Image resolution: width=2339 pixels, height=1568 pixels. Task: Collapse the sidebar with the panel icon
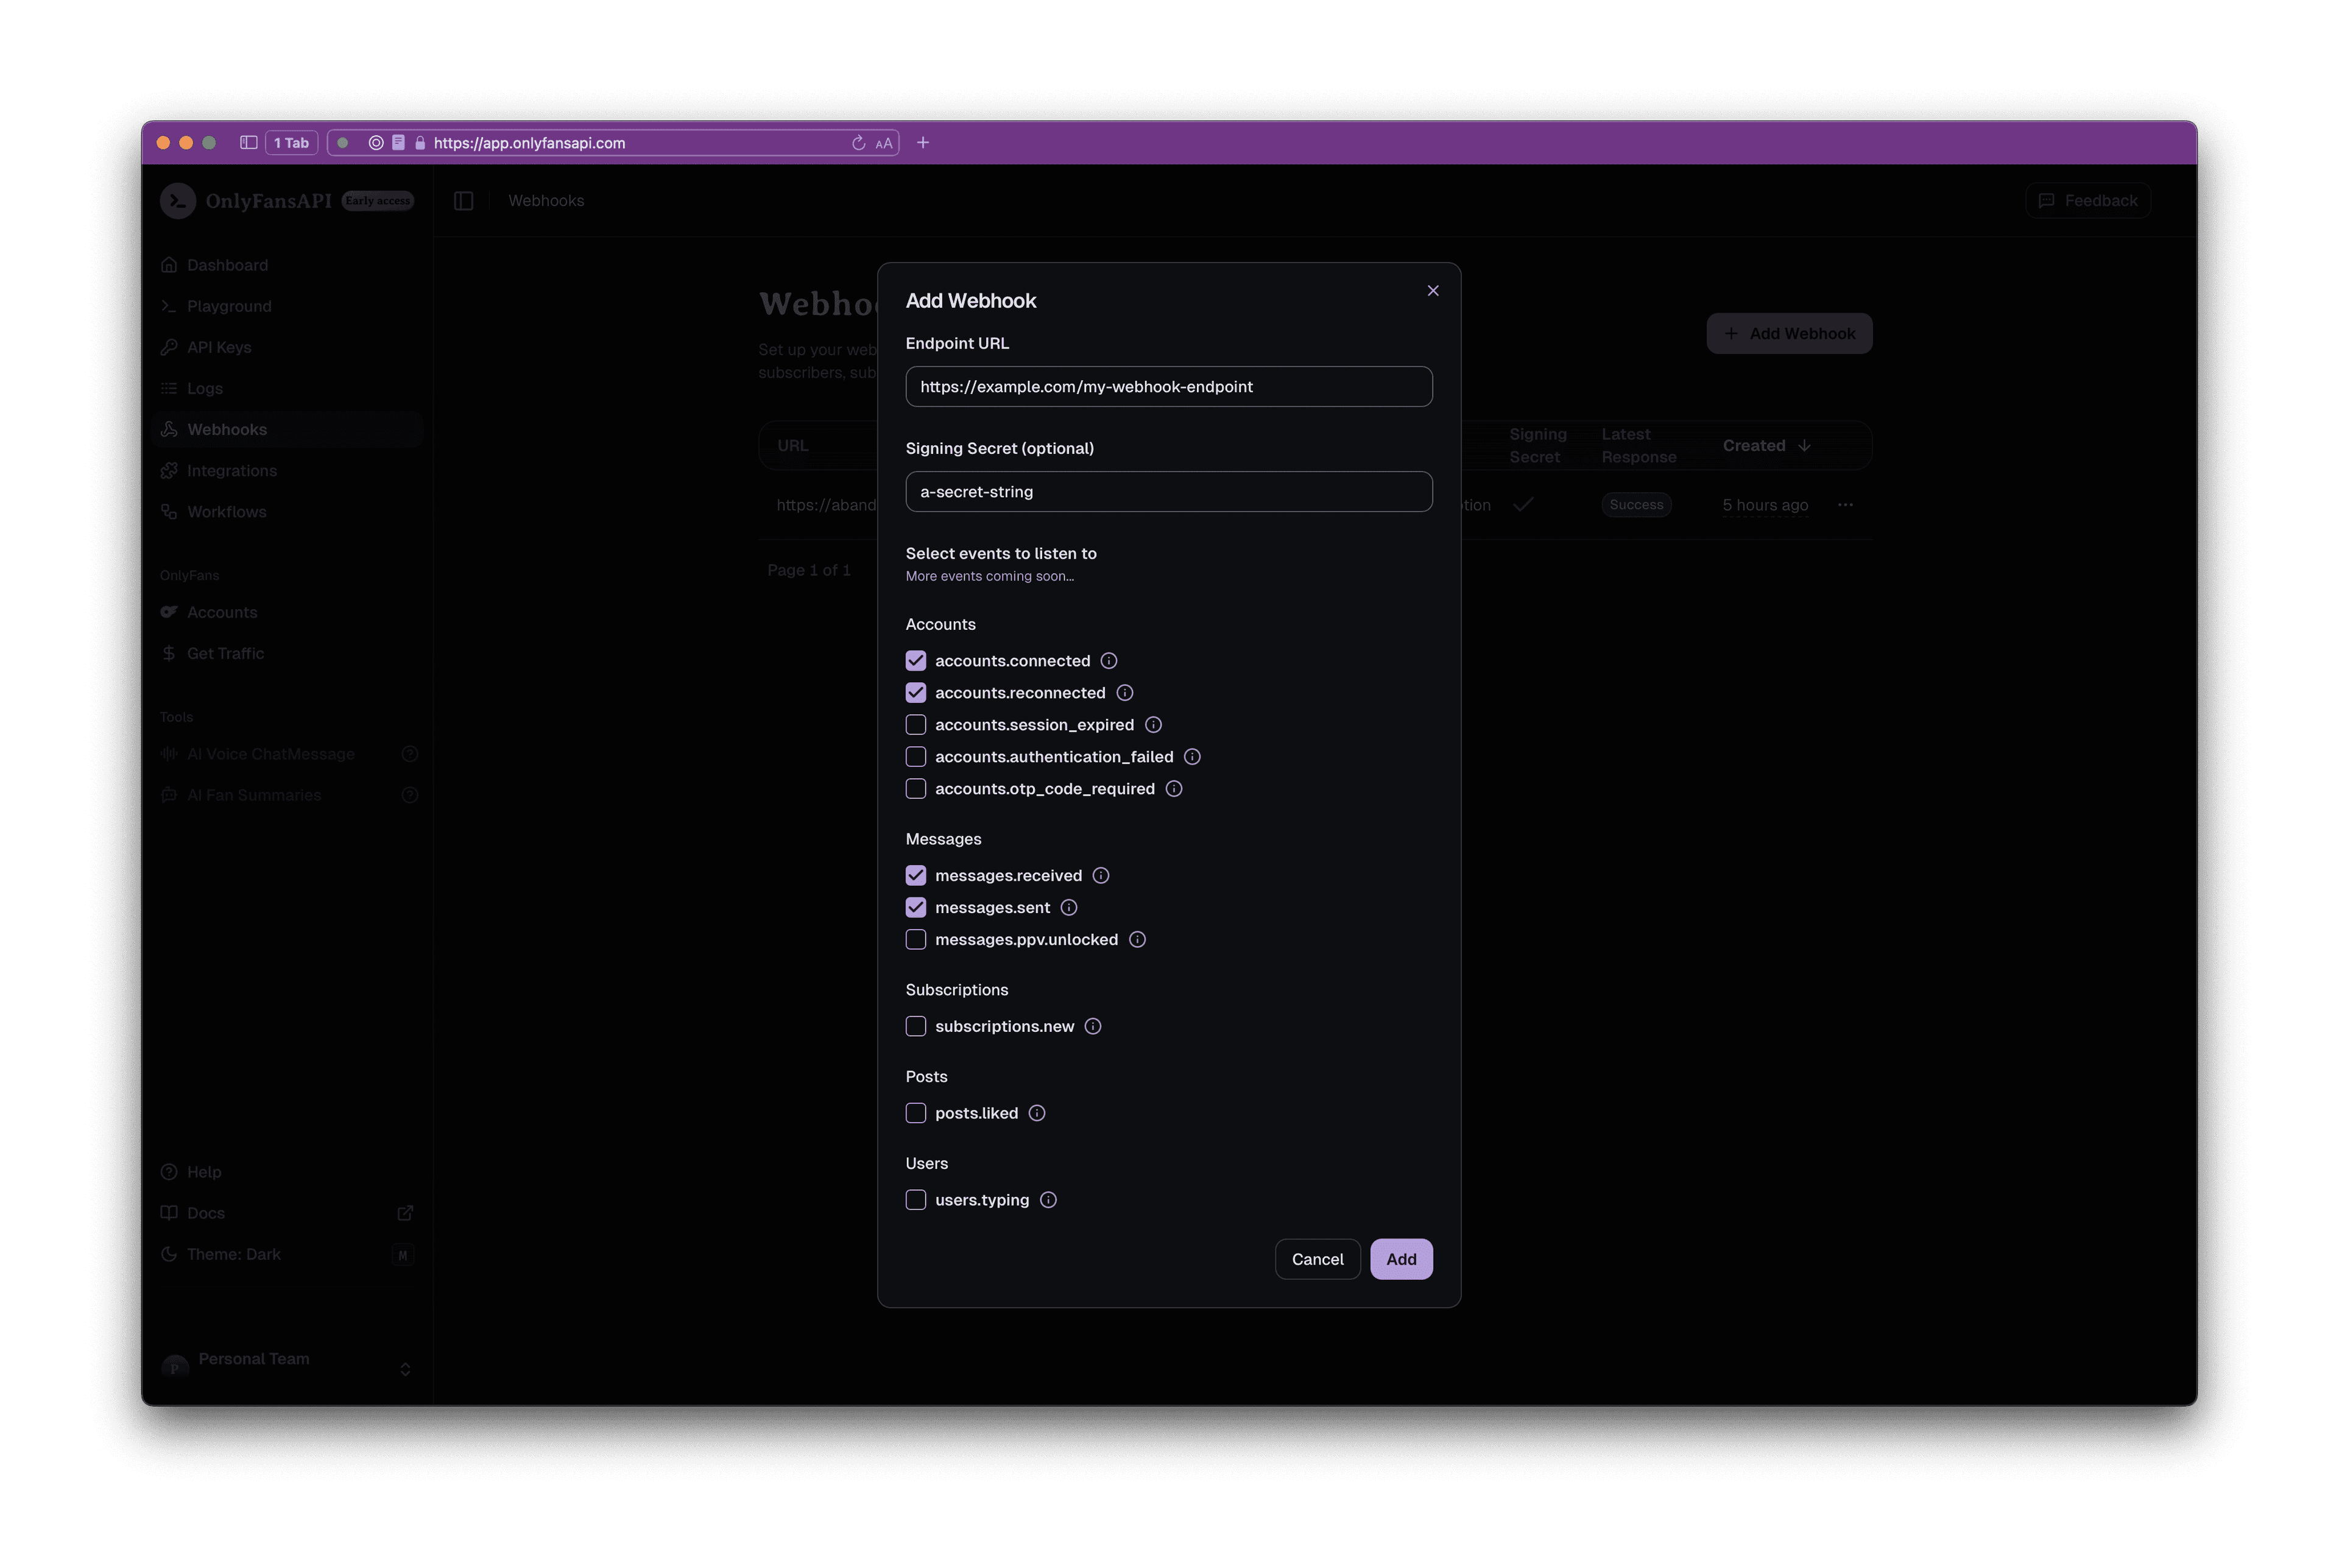point(464,200)
